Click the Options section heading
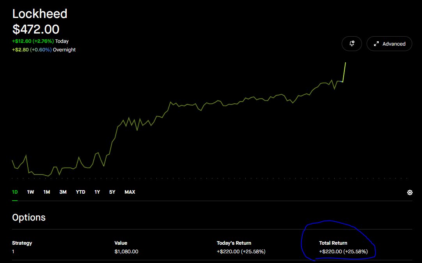This screenshot has width=422, height=263. tap(29, 217)
